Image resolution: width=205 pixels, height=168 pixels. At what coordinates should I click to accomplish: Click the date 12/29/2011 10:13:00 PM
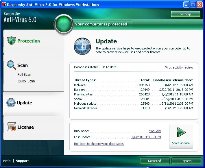point(176,90)
